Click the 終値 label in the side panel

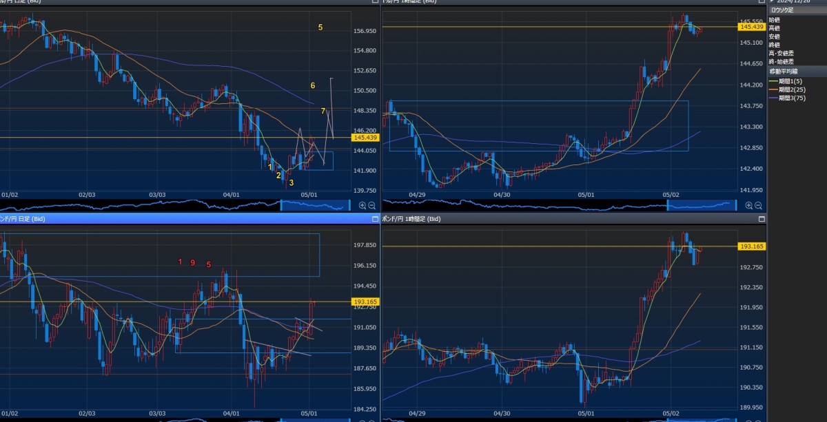(775, 45)
